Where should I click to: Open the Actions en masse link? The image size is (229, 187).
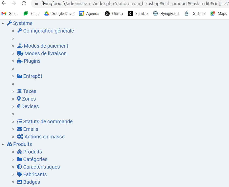45,137
